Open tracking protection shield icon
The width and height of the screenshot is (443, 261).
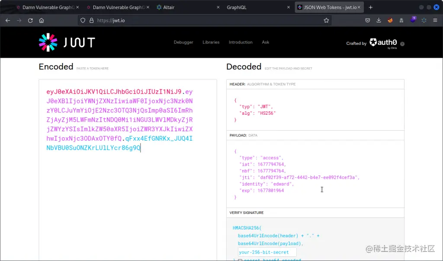point(83,20)
